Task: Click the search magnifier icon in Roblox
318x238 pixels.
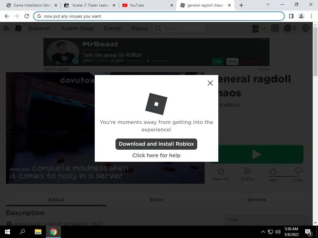Action: point(158,28)
